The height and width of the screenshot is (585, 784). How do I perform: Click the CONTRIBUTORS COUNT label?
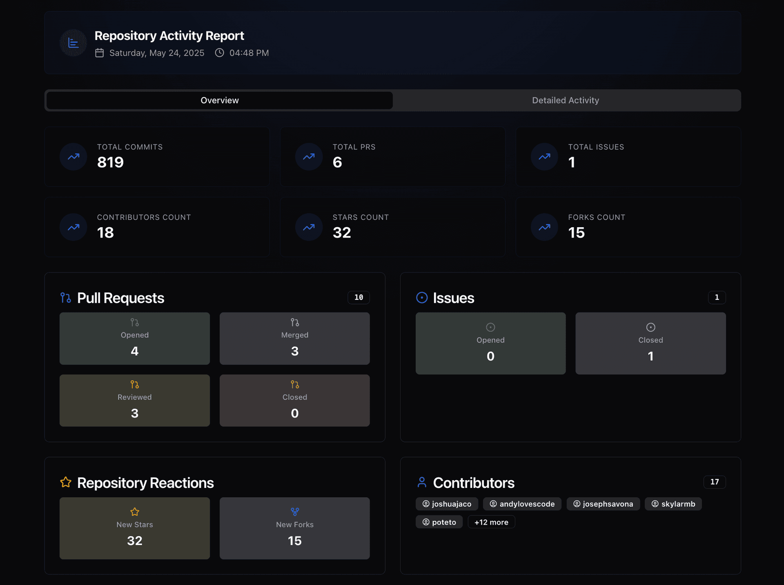click(144, 217)
